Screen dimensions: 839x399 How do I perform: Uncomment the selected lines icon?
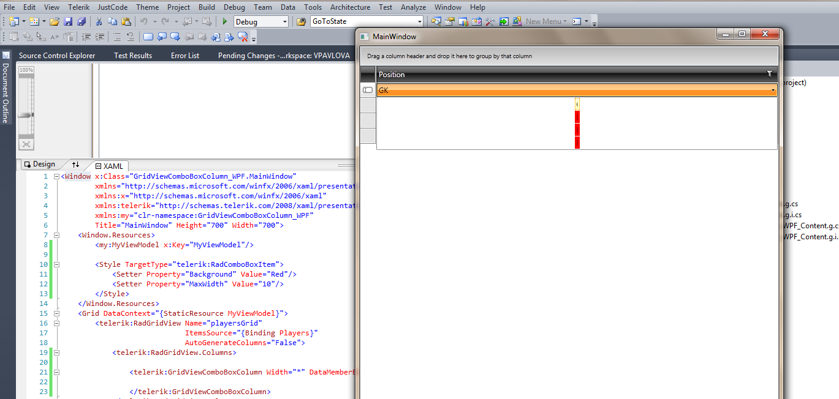pos(131,37)
